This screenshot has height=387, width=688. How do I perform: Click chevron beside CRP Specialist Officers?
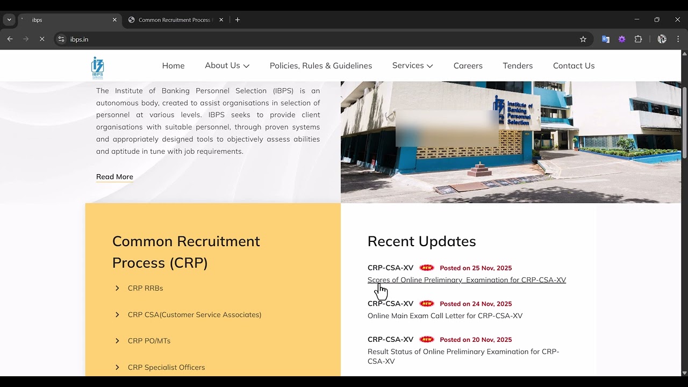point(117,367)
